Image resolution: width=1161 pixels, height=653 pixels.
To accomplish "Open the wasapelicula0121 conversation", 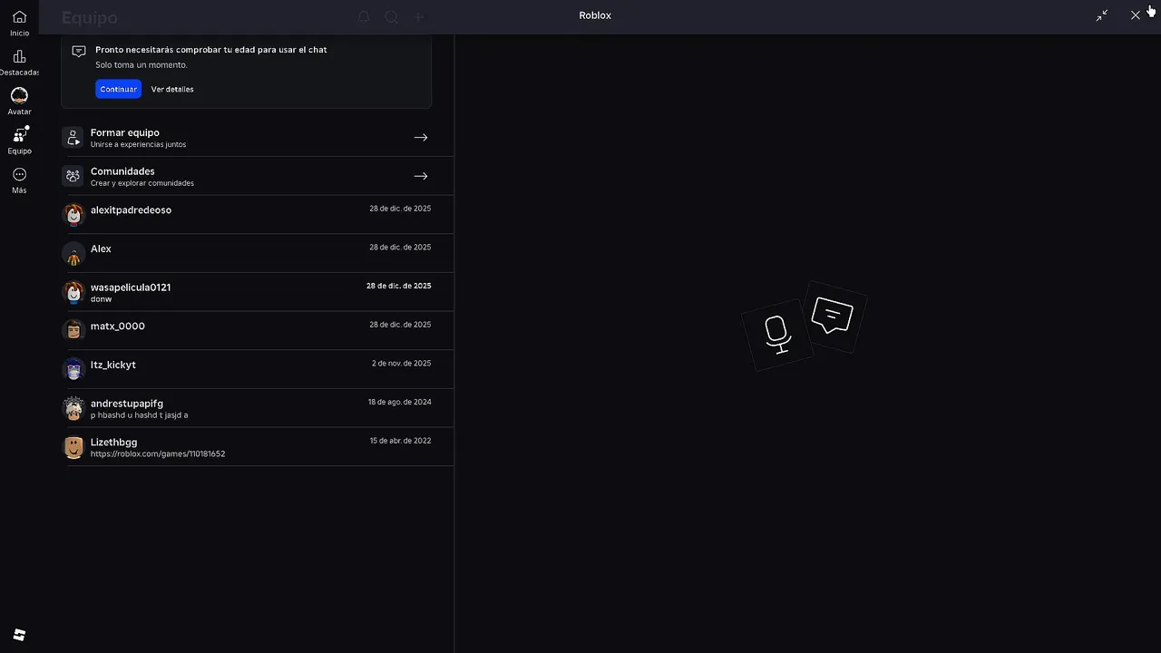I will click(258, 292).
